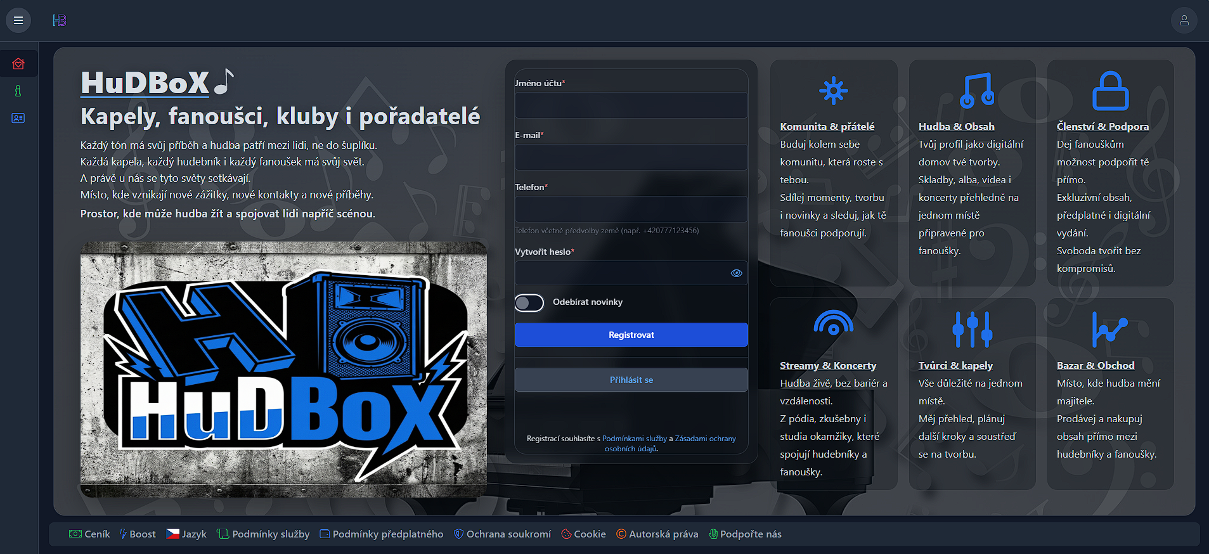This screenshot has width=1209, height=554.
Task: Open the Streamy & Koncerty heading link
Action: (x=828, y=365)
